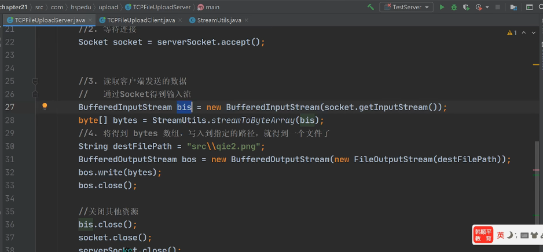Jump to the yellow warning stripe mark
Viewport: 543px width, 252px height.
point(536,64)
